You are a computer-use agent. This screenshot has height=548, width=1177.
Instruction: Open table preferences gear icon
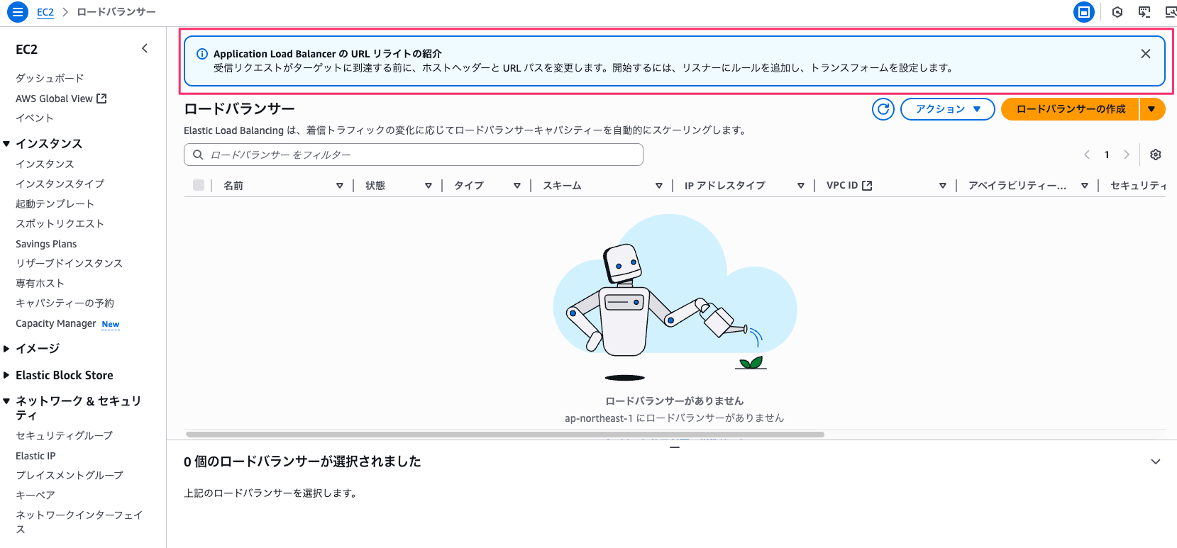click(x=1155, y=155)
